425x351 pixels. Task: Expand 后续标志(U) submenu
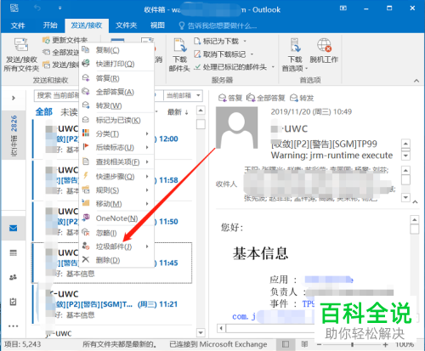tap(116, 147)
